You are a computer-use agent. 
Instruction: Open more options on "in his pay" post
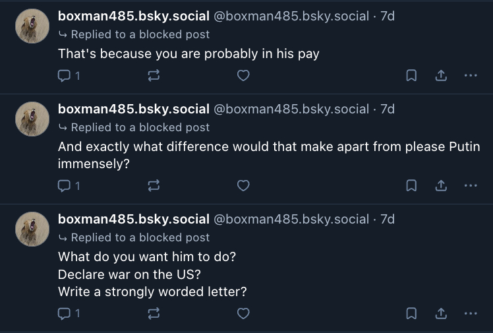pyautogui.click(x=470, y=76)
